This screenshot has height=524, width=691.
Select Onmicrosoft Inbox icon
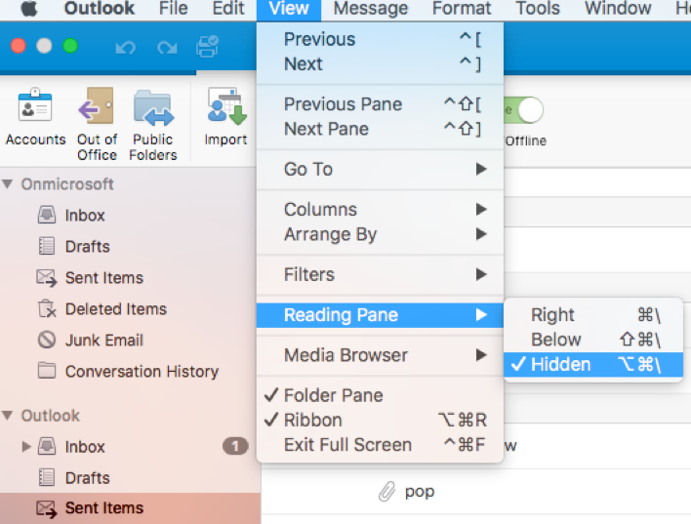[47, 215]
